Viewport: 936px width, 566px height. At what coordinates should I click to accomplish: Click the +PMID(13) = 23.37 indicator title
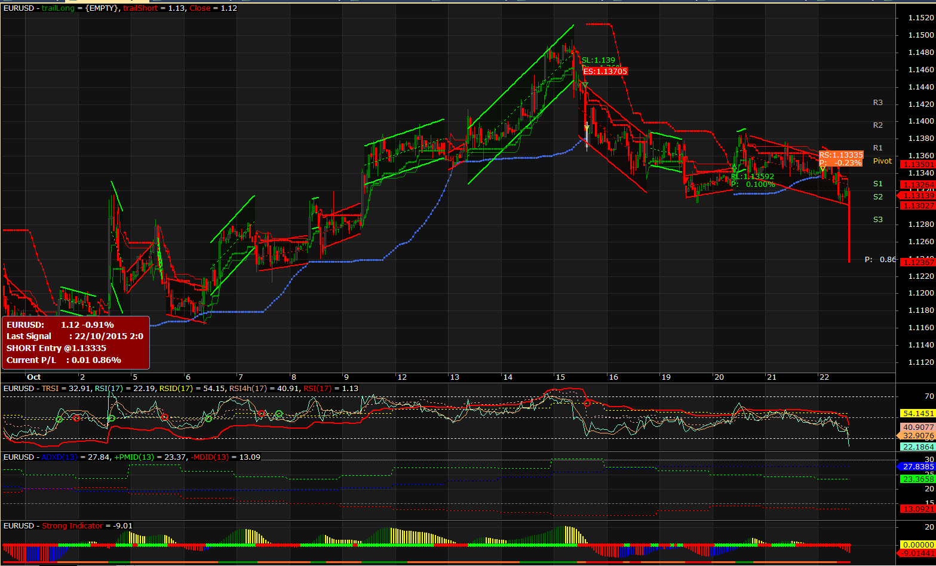pos(150,457)
